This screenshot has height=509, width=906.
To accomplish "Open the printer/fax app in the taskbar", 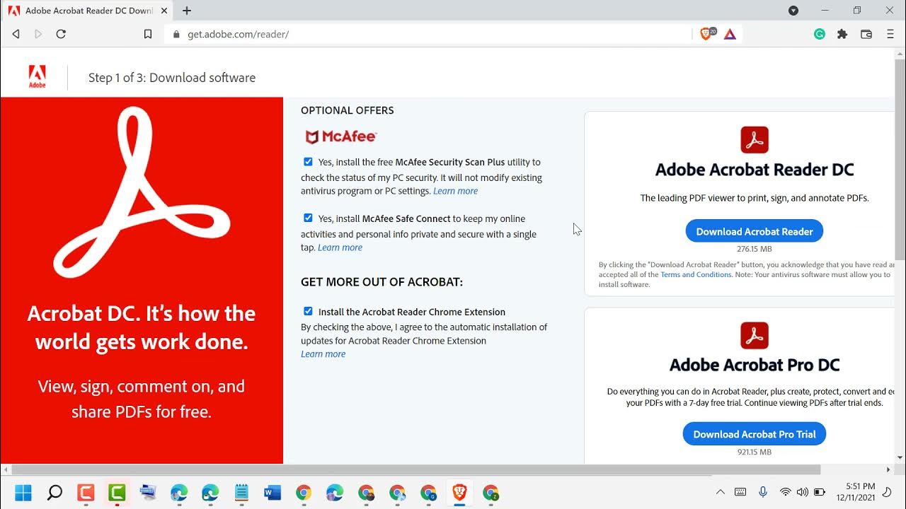I will pos(148,492).
